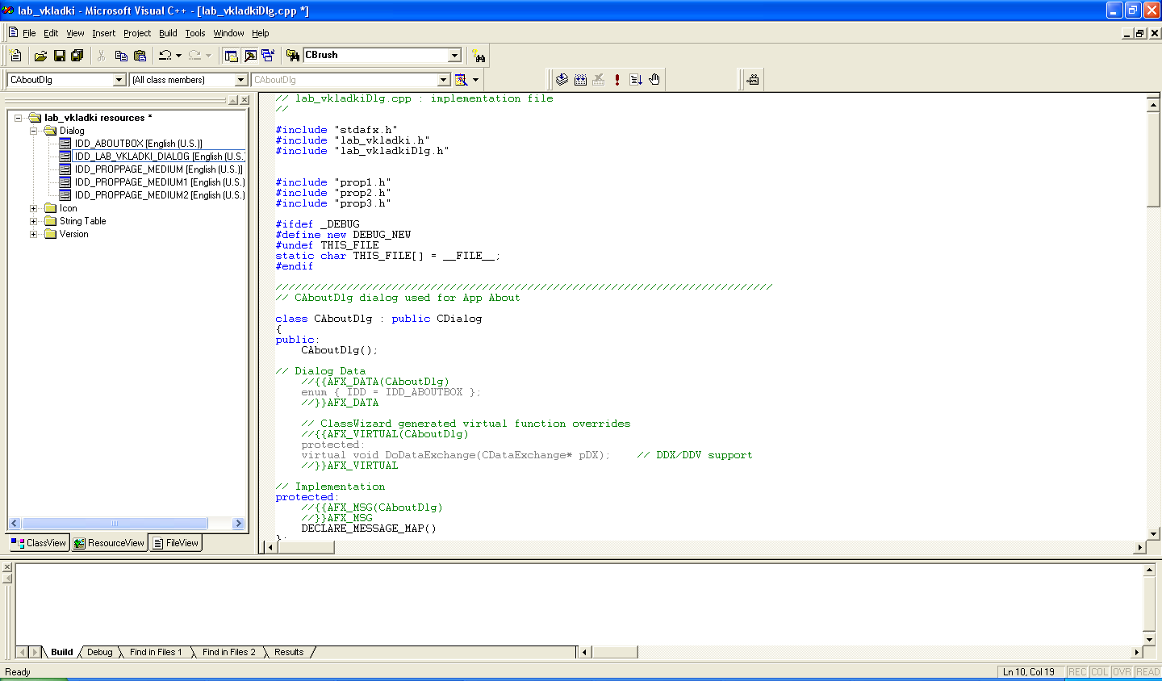
Task: Close the workspace panel with its X
Action: 245,100
